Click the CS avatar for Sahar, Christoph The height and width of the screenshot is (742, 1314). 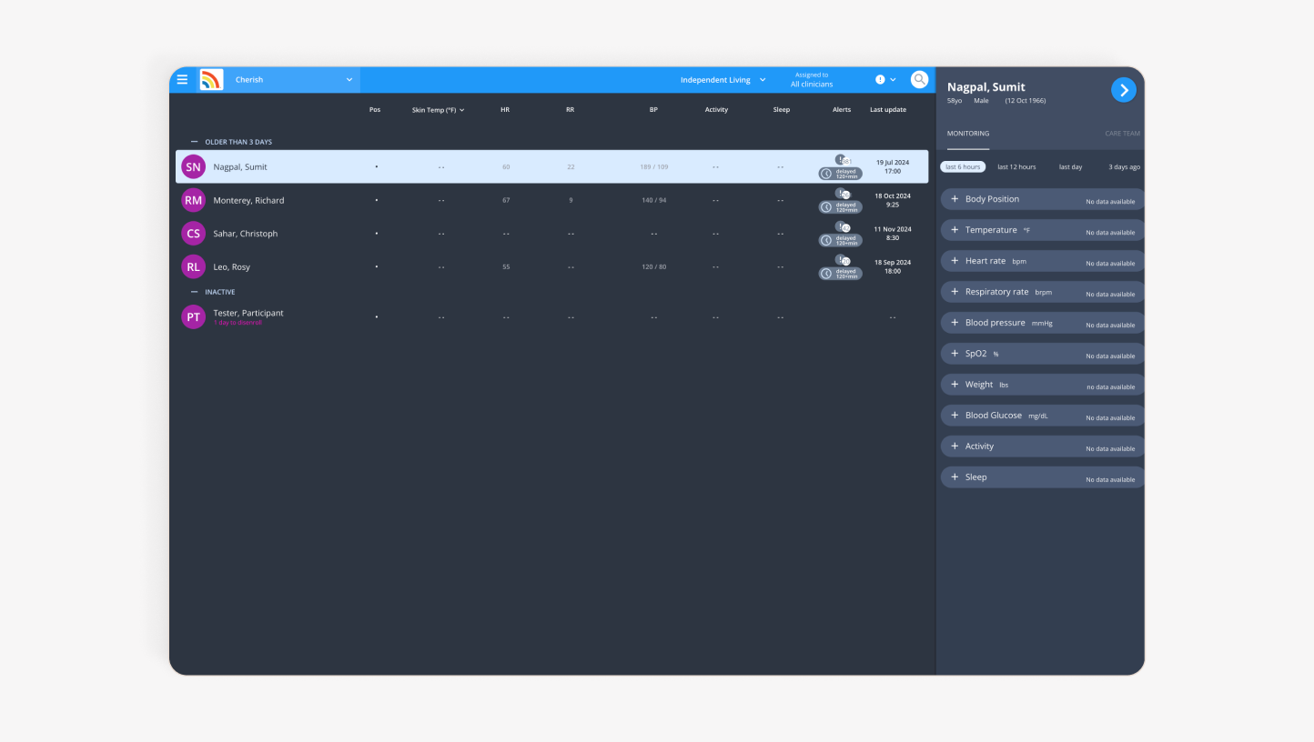coord(193,234)
